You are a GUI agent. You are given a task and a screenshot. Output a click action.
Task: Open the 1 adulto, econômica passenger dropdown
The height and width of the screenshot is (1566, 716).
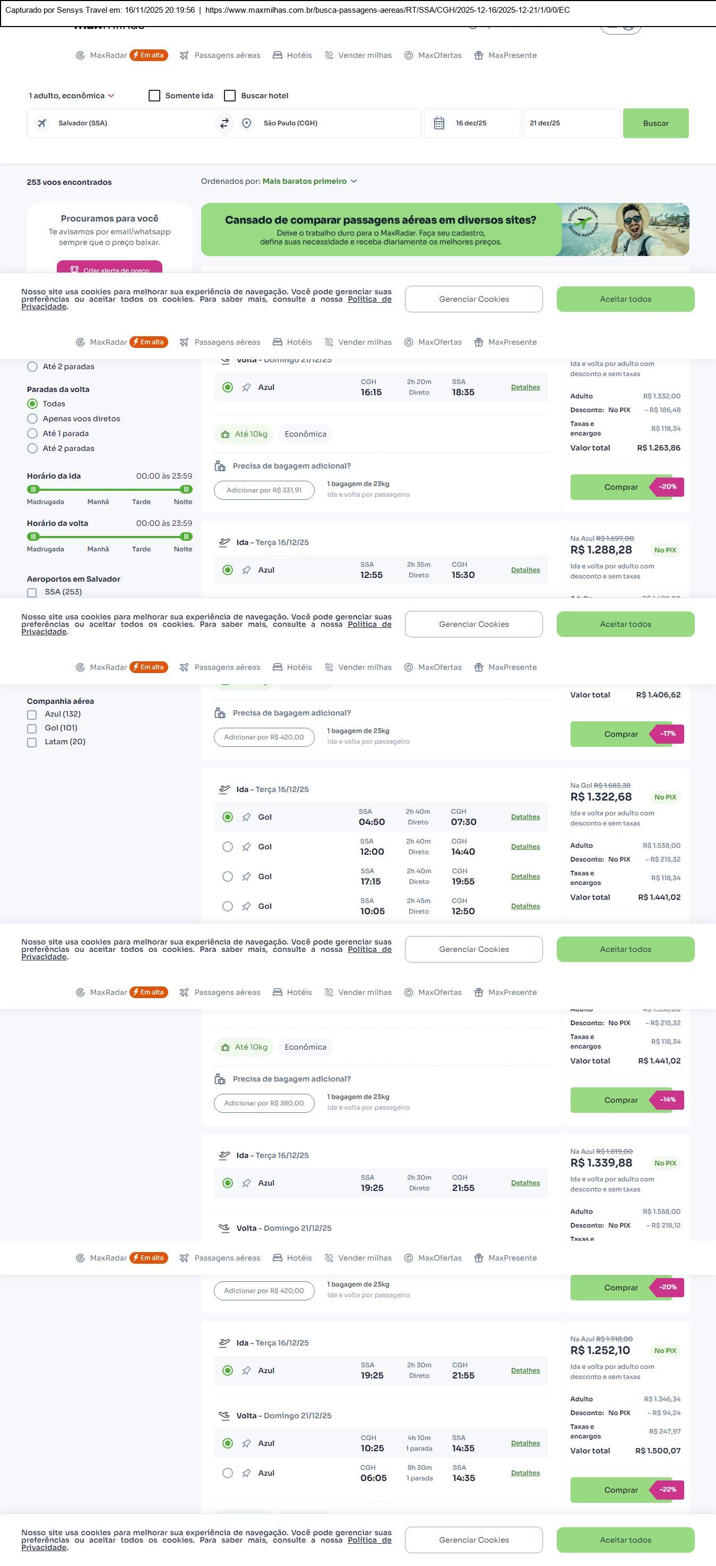[x=72, y=96]
